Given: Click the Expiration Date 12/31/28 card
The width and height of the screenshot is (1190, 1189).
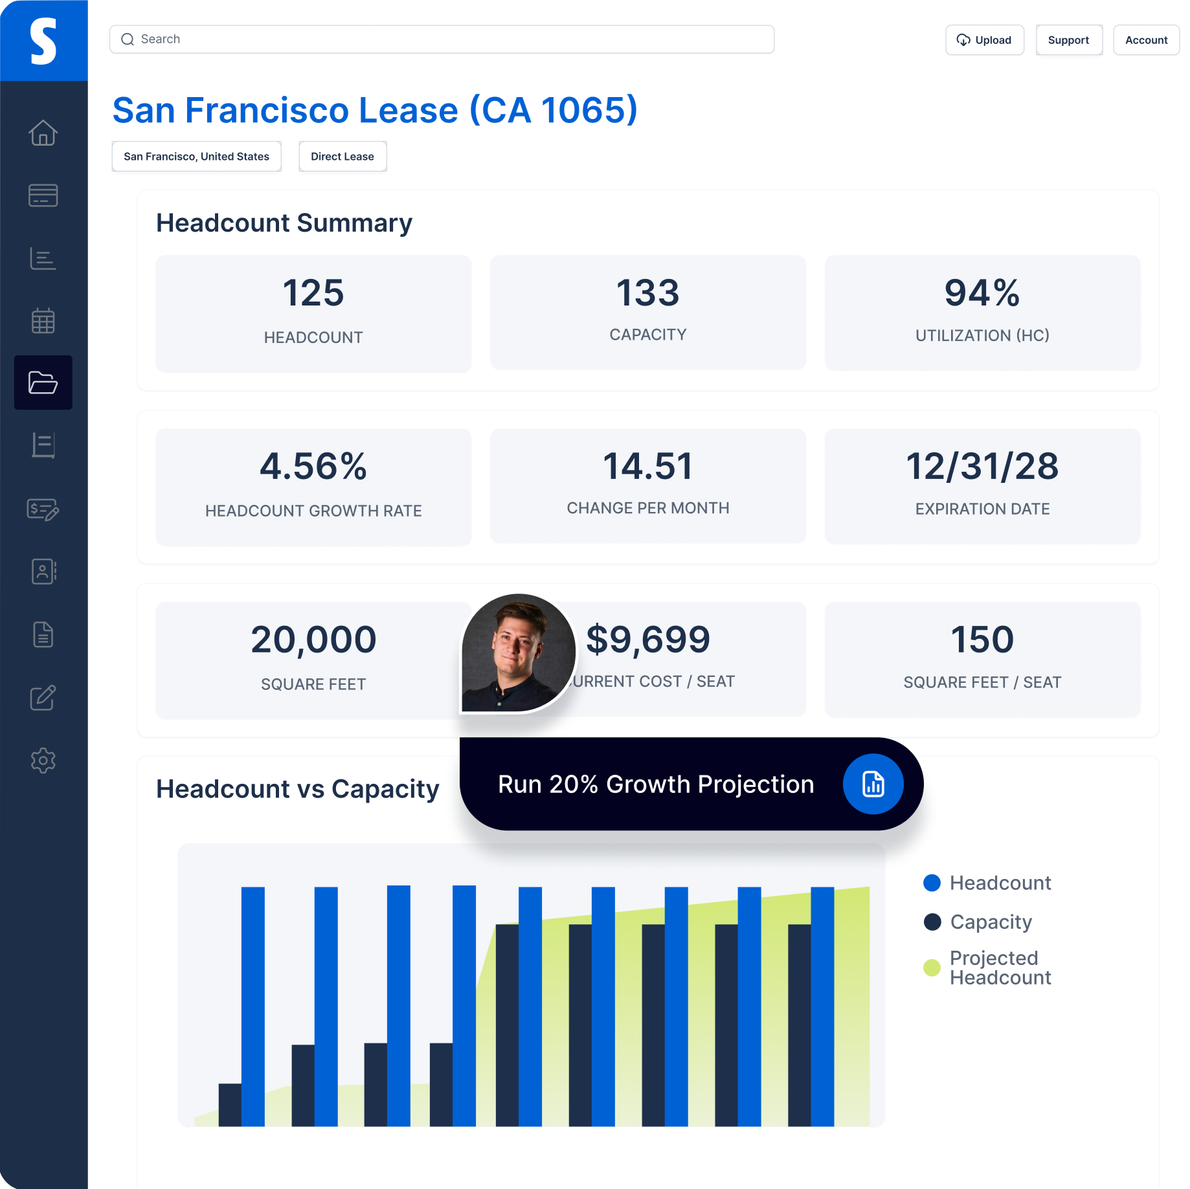Looking at the screenshot, I should [x=982, y=485].
